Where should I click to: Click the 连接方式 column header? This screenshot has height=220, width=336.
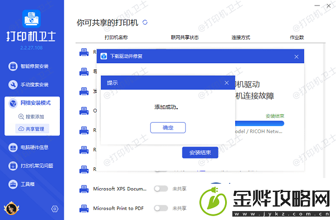[x=241, y=38]
